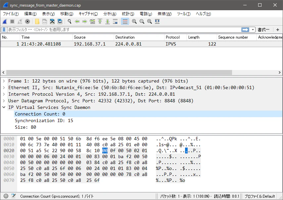
Task: Click go to specified packet icon
Action: [92, 21]
